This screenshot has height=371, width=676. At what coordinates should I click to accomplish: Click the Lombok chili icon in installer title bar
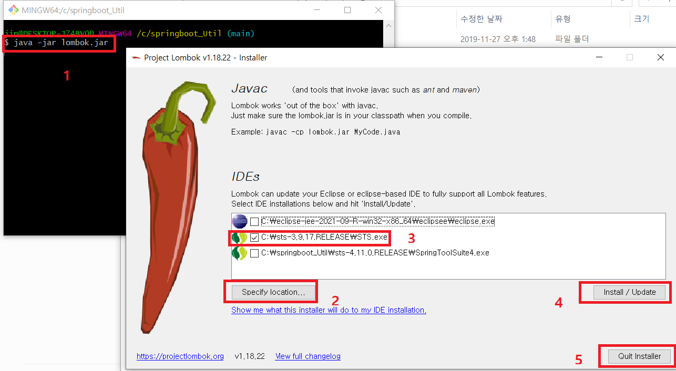pos(136,58)
